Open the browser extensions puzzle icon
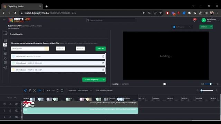 click(190, 13)
